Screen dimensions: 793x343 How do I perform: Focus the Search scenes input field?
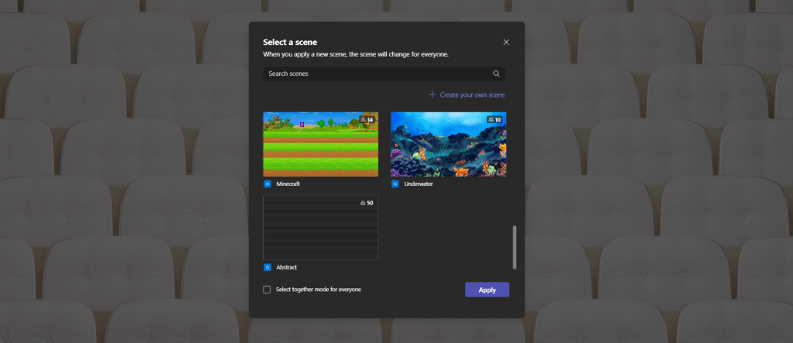[x=376, y=74]
